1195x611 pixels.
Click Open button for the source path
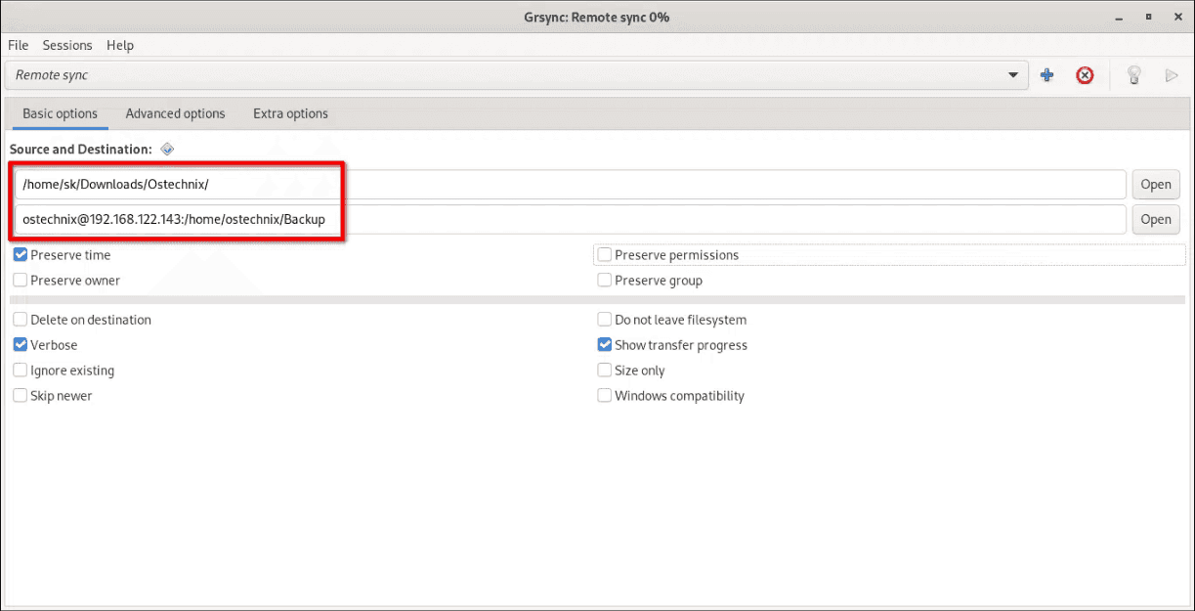(x=1155, y=184)
